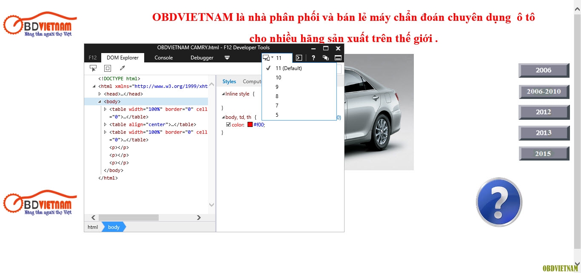
Task: Choose document mode 8
Action: [299, 96]
